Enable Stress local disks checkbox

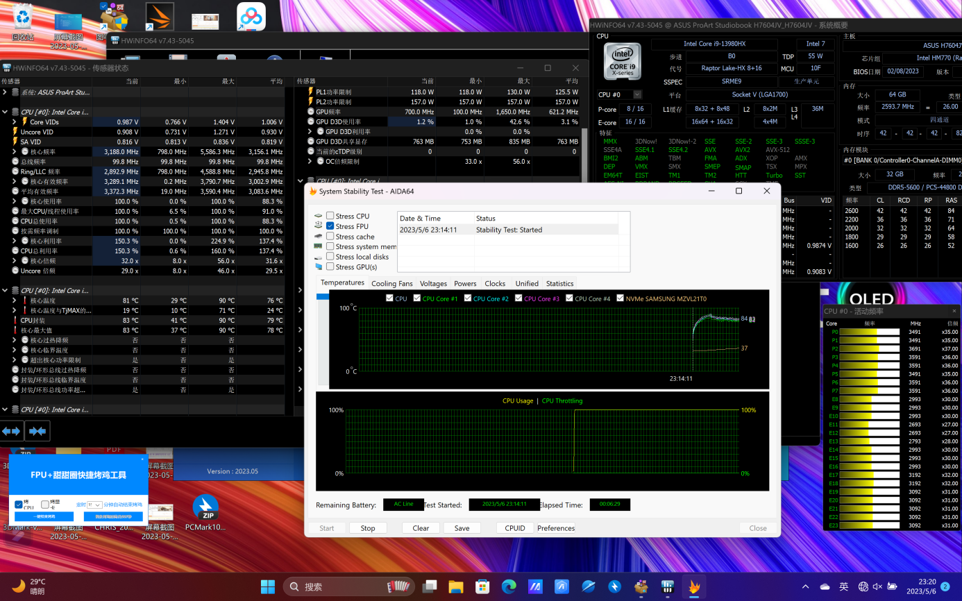pyautogui.click(x=330, y=256)
